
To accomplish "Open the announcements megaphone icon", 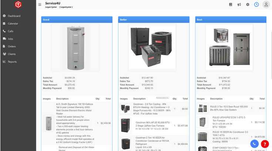I will coord(239,4).
